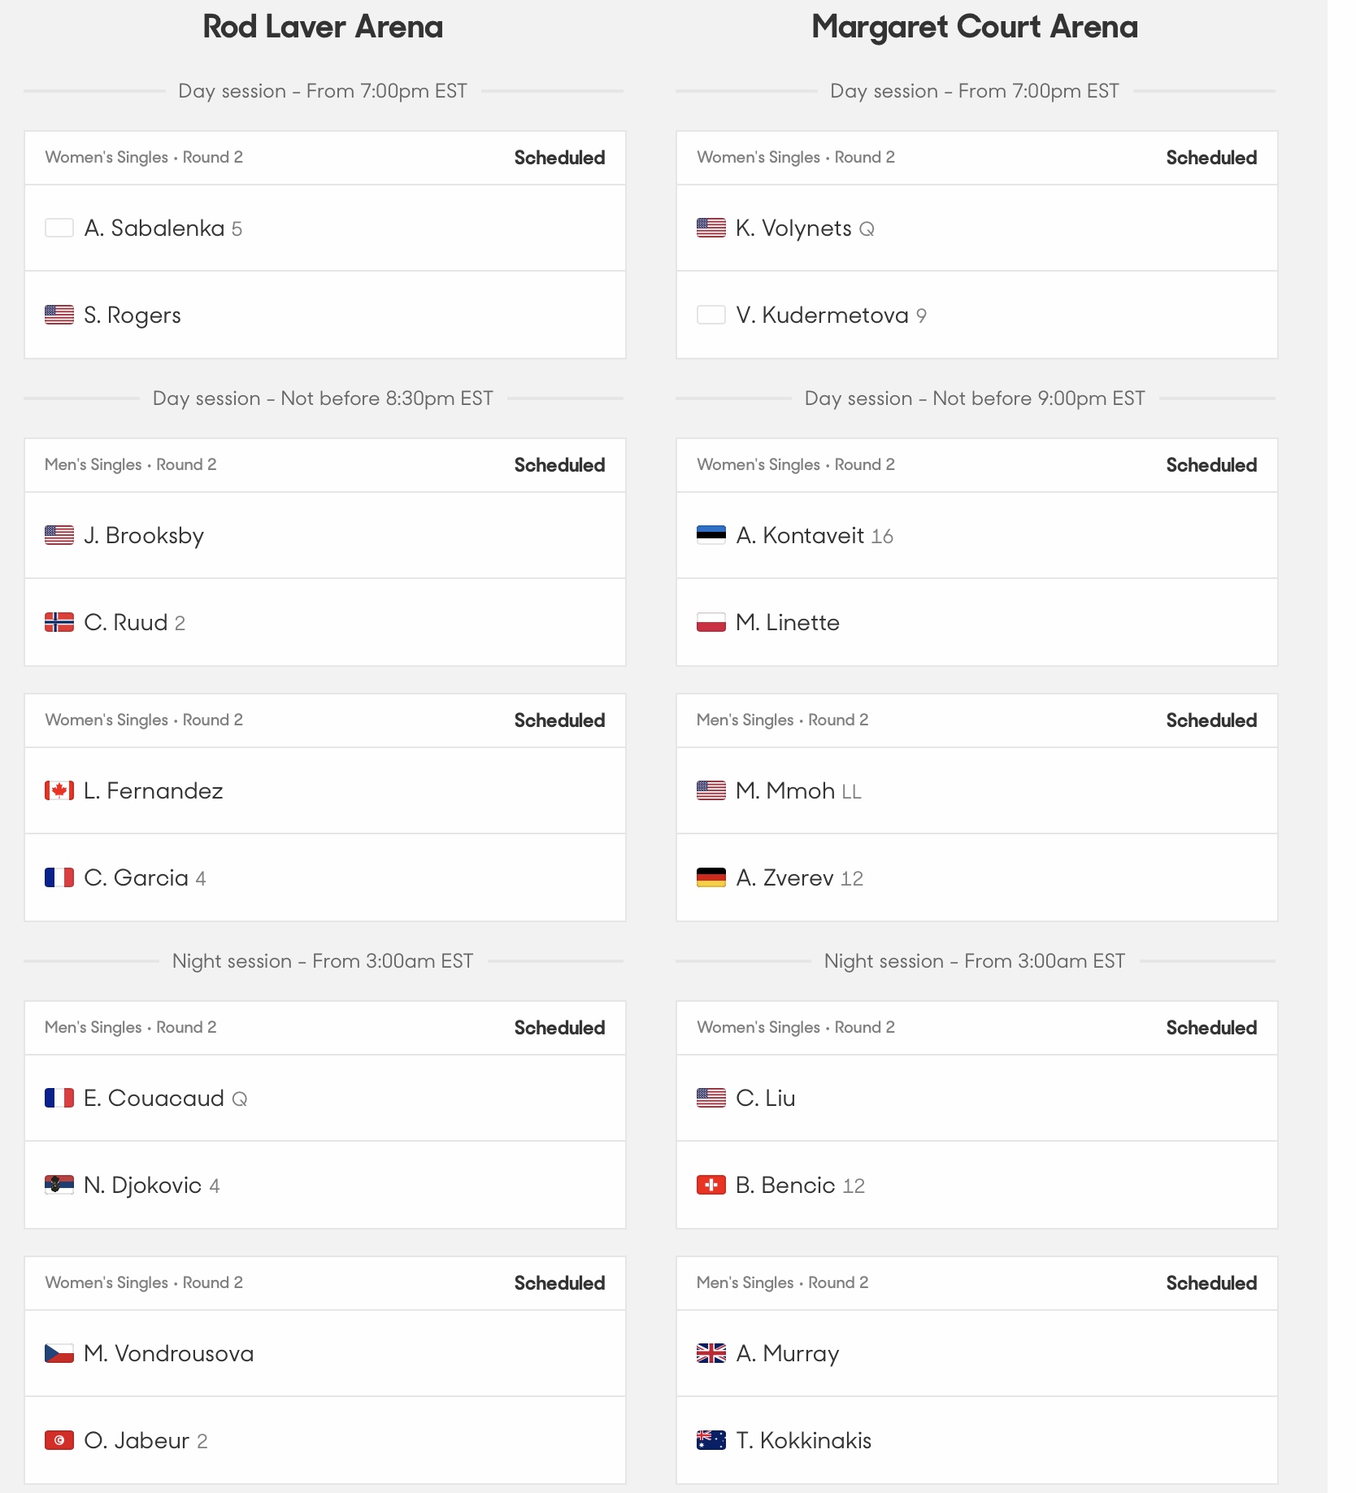1356x1493 pixels.
Task: Select J. Brooksby player name
Action: (x=144, y=536)
